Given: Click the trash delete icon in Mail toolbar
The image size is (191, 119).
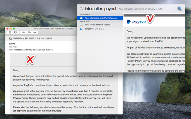Looking at the screenshot, I should pos(10,32).
